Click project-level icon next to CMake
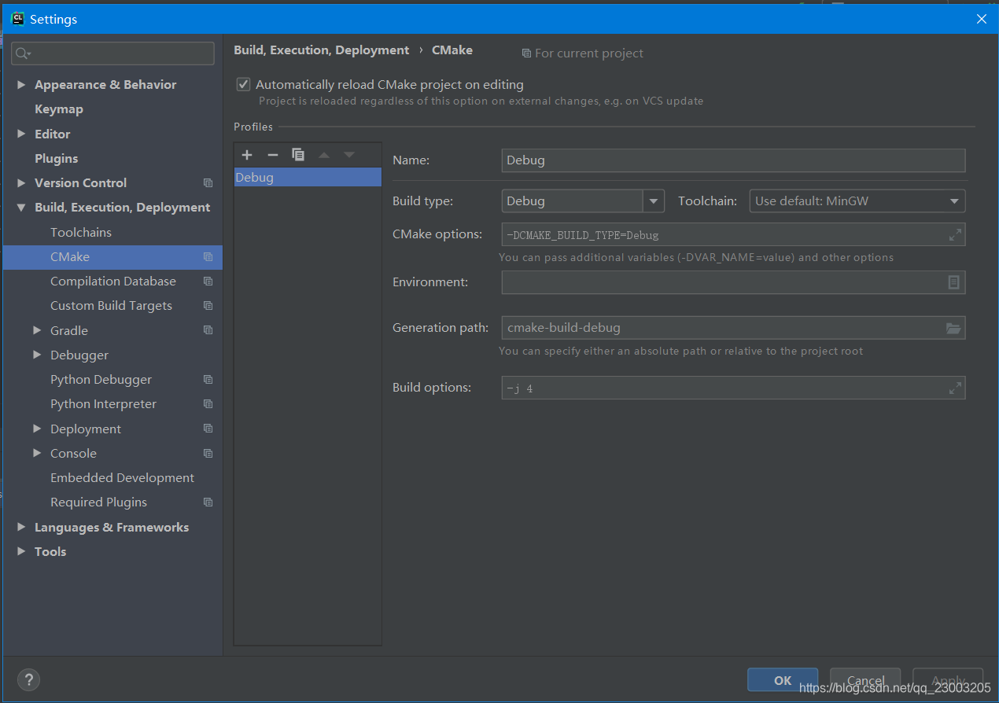 (208, 257)
